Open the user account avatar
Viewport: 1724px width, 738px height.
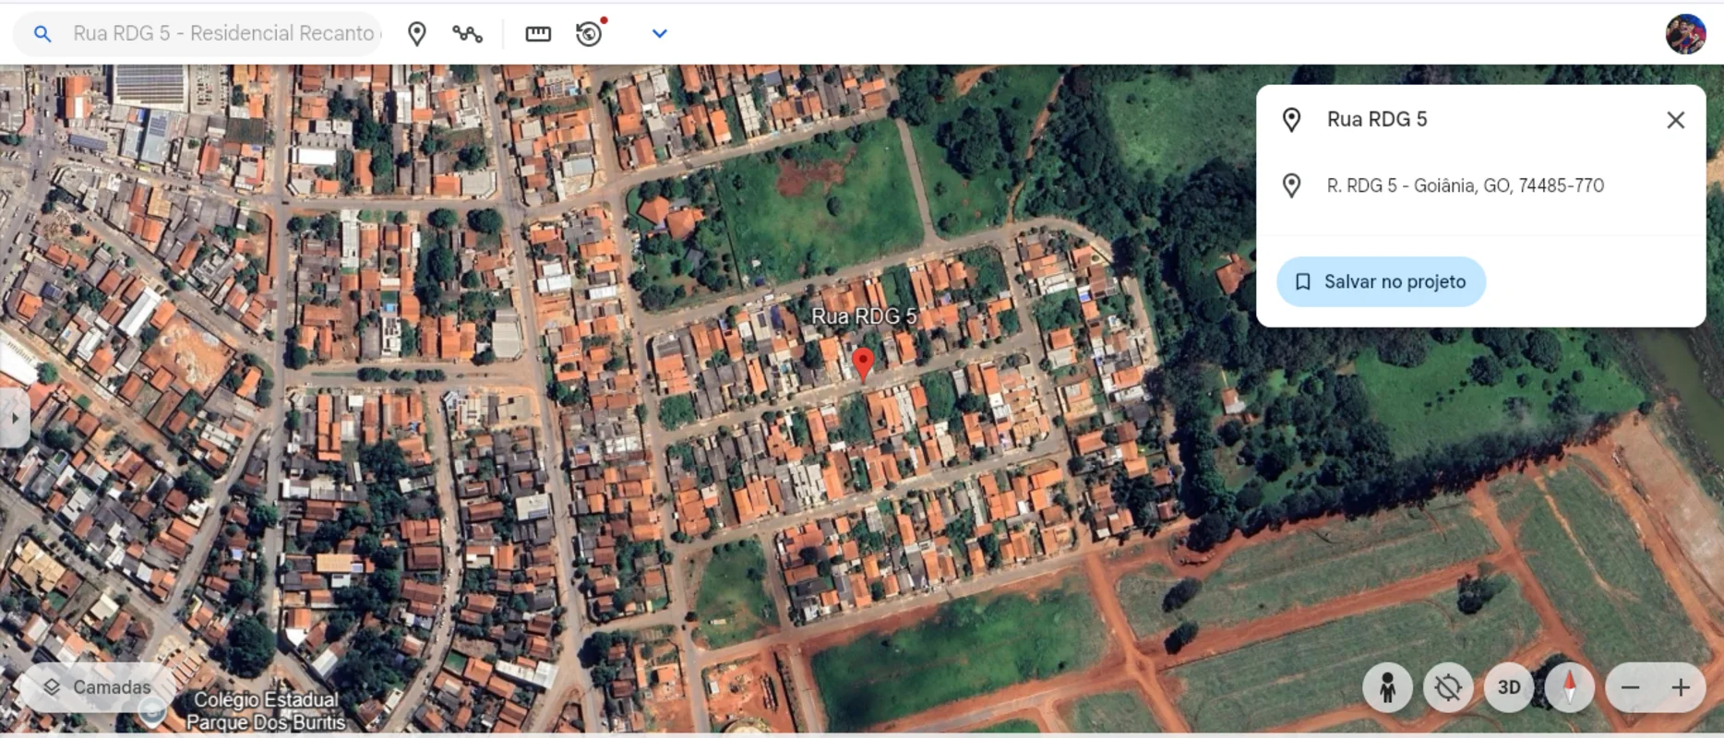[1685, 34]
